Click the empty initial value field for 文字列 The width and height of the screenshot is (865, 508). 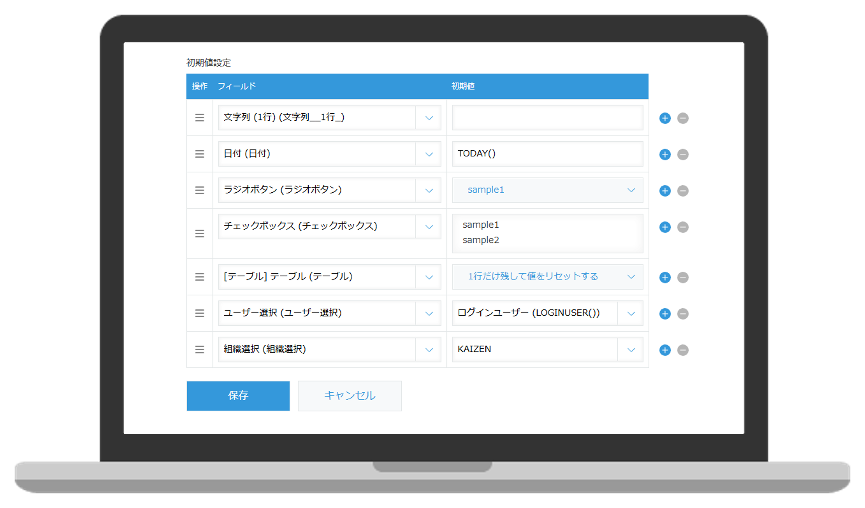click(547, 118)
